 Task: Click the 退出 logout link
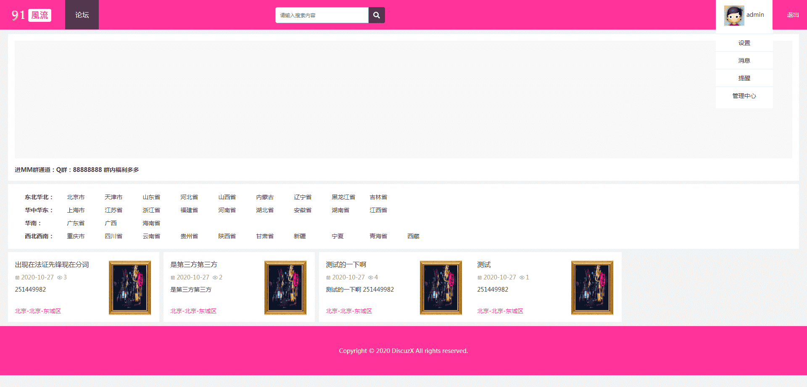click(x=793, y=15)
